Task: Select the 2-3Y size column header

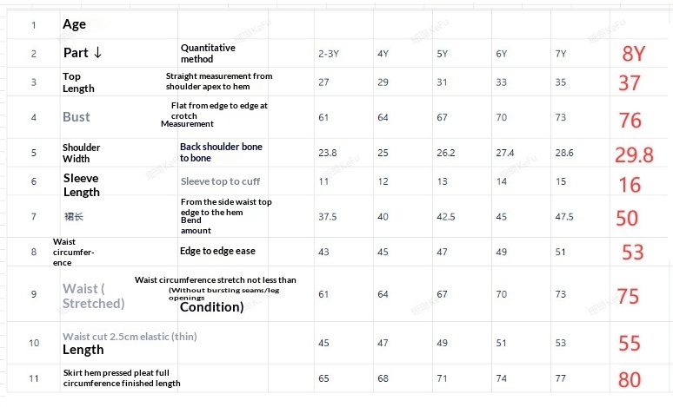Action: pos(328,54)
